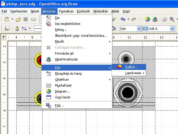The image size is (178, 134).
Task: Click the Open folder icon
Action: (x=18, y=19)
